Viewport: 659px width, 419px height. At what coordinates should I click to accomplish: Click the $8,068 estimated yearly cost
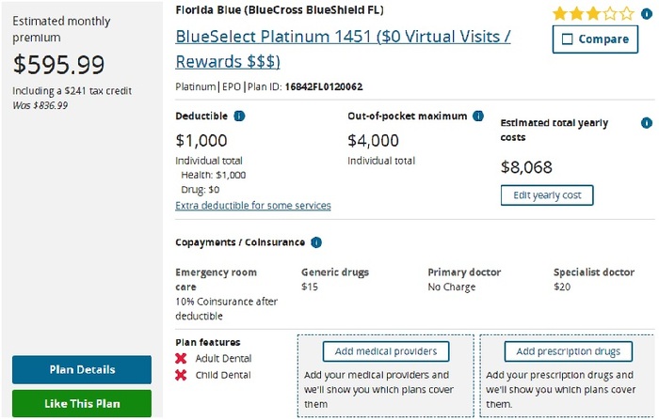point(526,167)
